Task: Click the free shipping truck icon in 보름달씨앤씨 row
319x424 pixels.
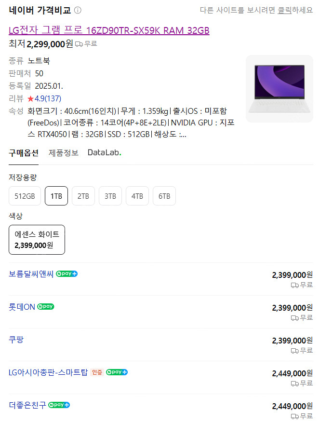Action: (295, 285)
